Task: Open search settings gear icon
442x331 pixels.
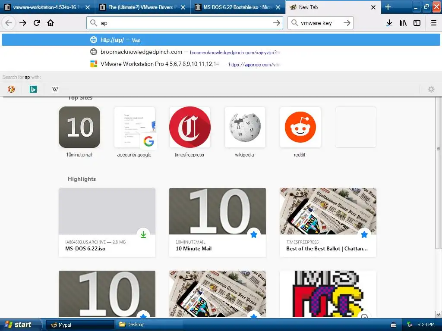Action: click(431, 89)
